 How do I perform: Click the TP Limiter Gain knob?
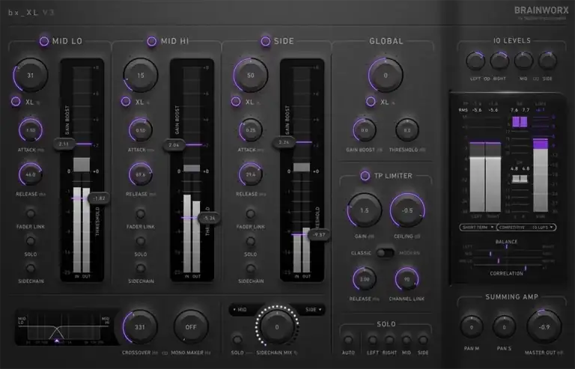pos(364,210)
